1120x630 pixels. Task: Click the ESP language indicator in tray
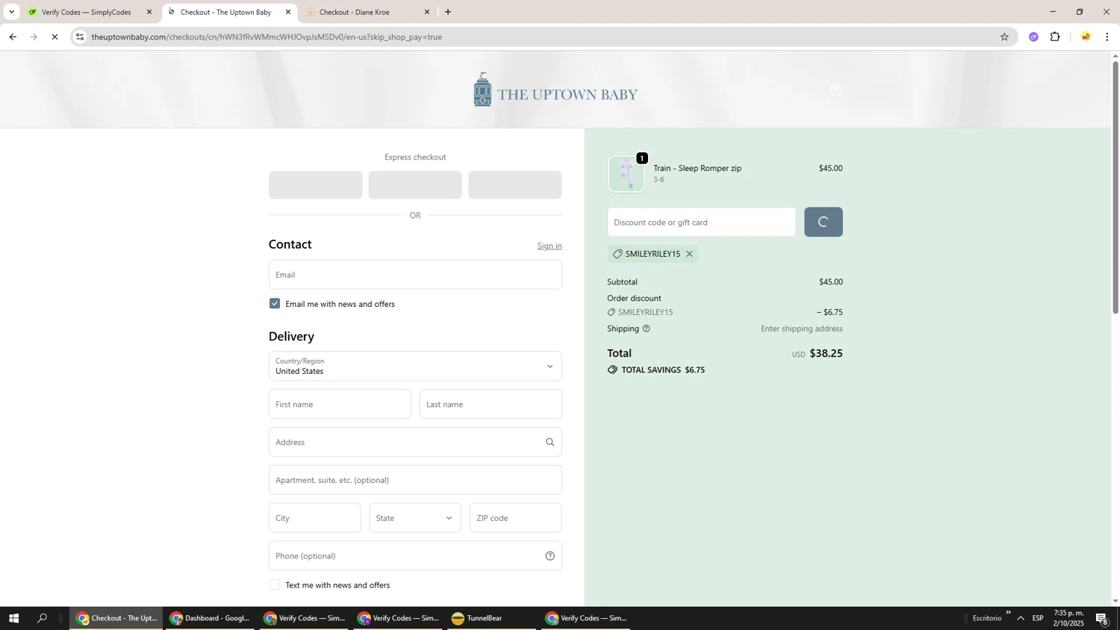[x=1038, y=618]
